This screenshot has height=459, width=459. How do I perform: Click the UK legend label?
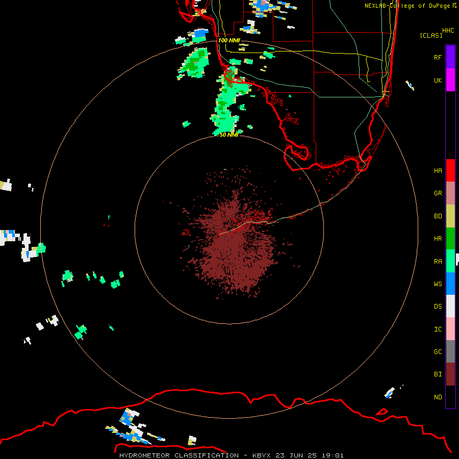438,80
